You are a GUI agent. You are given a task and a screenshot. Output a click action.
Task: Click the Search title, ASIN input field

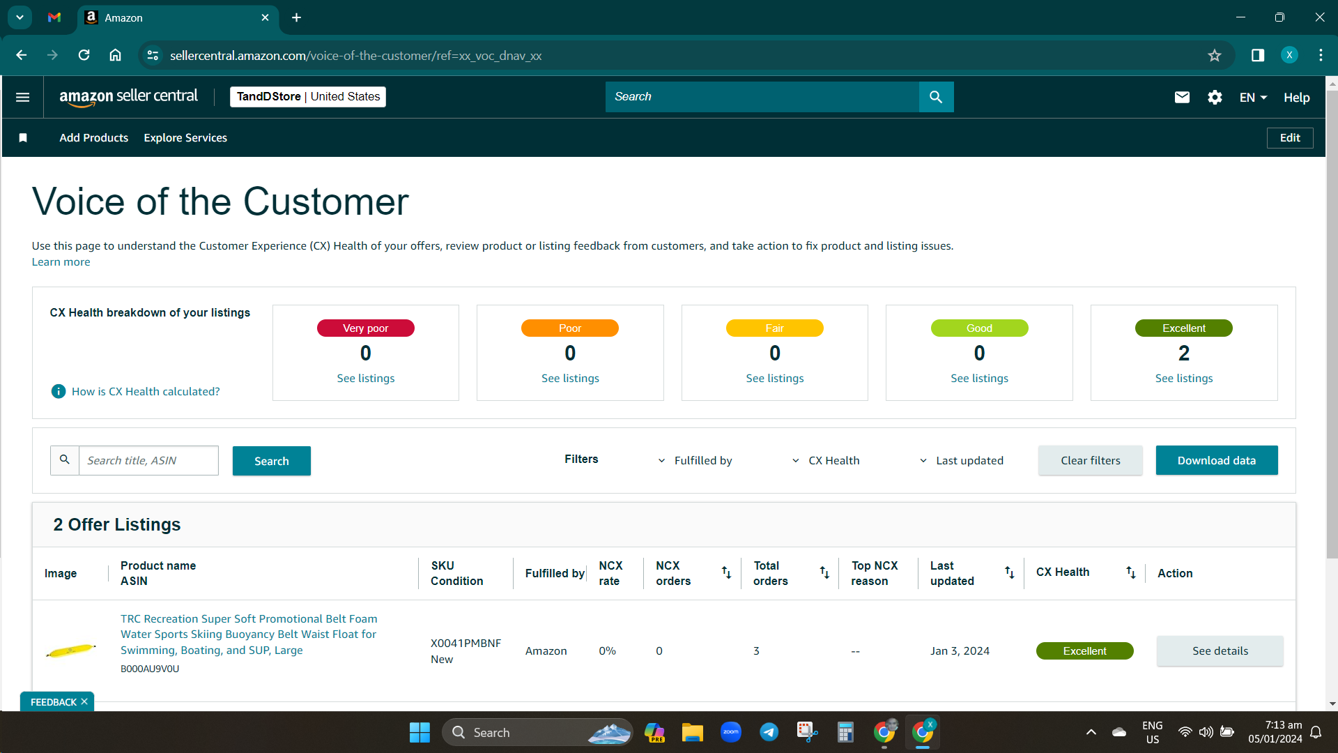[148, 461]
